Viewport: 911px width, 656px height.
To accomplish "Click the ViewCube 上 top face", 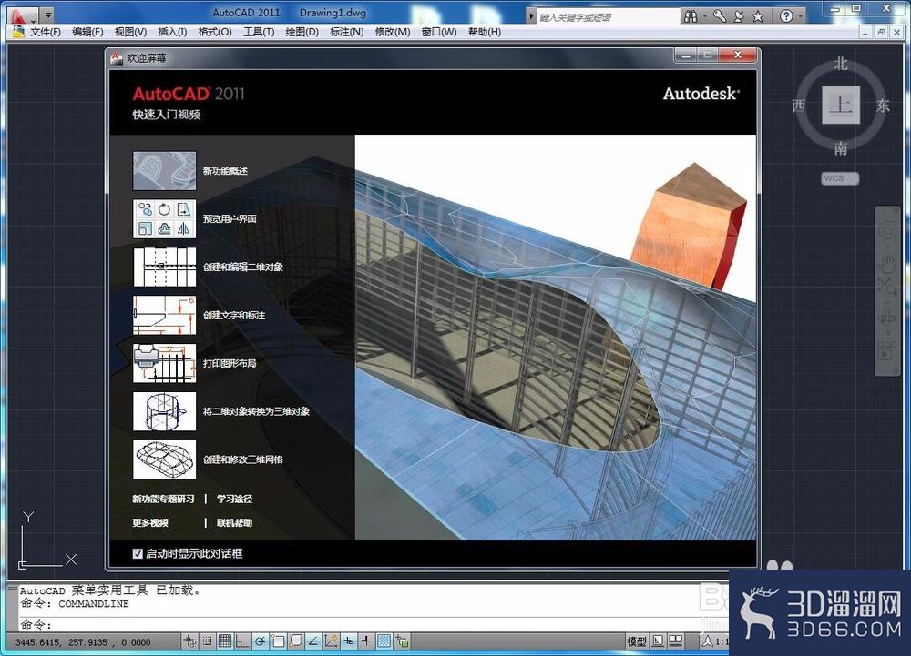I will pyautogui.click(x=841, y=105).
